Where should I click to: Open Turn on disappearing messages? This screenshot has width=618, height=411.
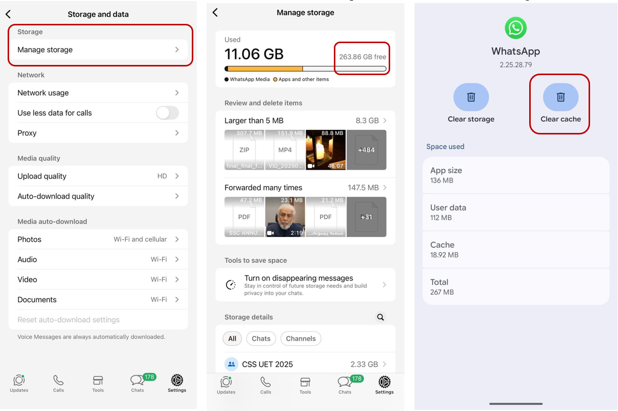point(305,285)
